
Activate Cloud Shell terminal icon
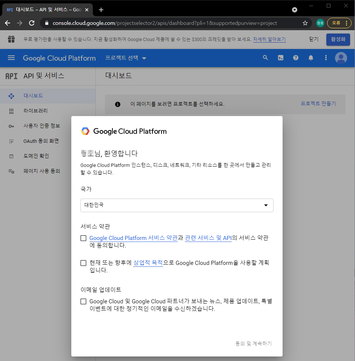281,58
